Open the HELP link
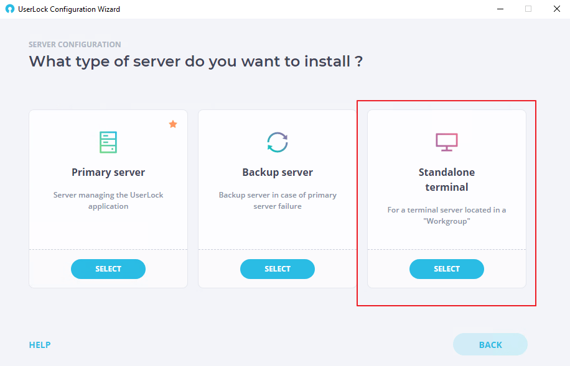The image size is (570, 366). pyautogui.click(x=40, y=345)
